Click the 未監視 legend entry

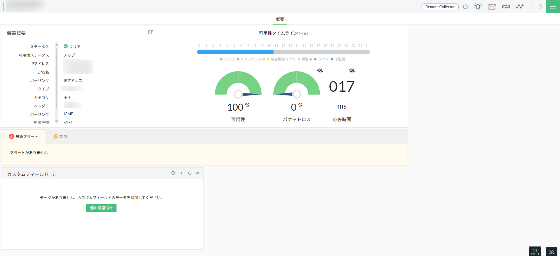(x=338, y=59)
